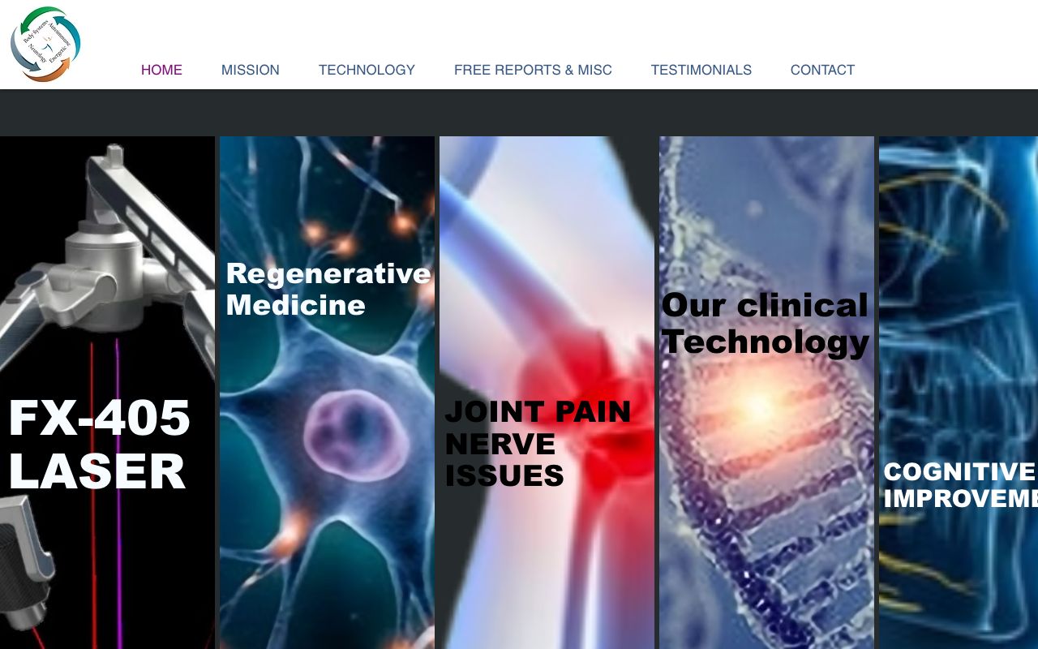Click the FX-405 LASER heading

pos(99,445)
